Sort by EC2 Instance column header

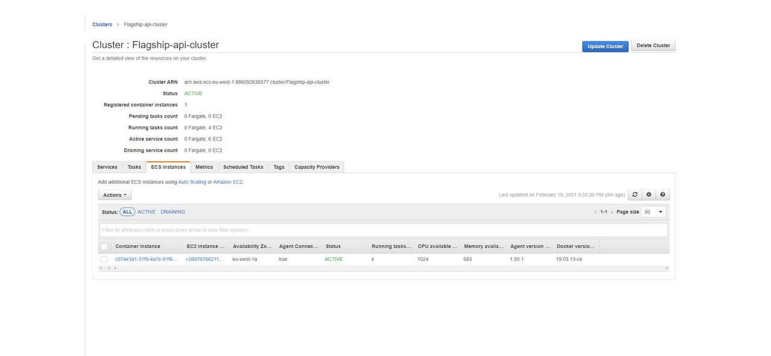pos(205,246)
